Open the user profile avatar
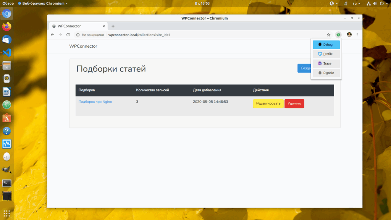 click(349, 35)
